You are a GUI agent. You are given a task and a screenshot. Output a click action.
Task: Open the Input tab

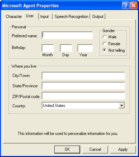(45, 17)
